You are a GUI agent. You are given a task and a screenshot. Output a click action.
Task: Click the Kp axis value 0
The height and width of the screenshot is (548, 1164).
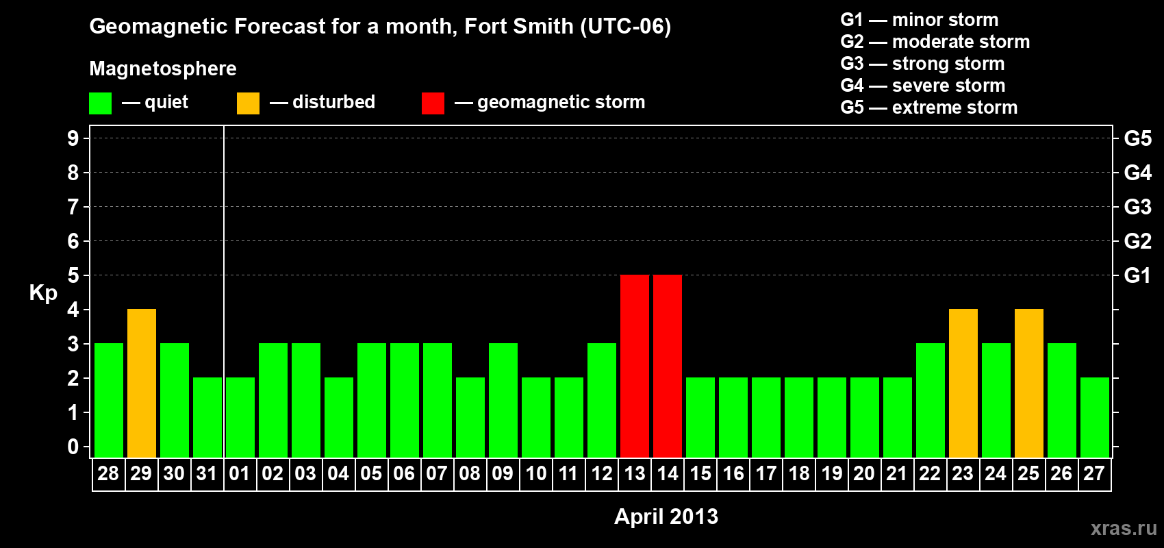click(x=73, y=447)
